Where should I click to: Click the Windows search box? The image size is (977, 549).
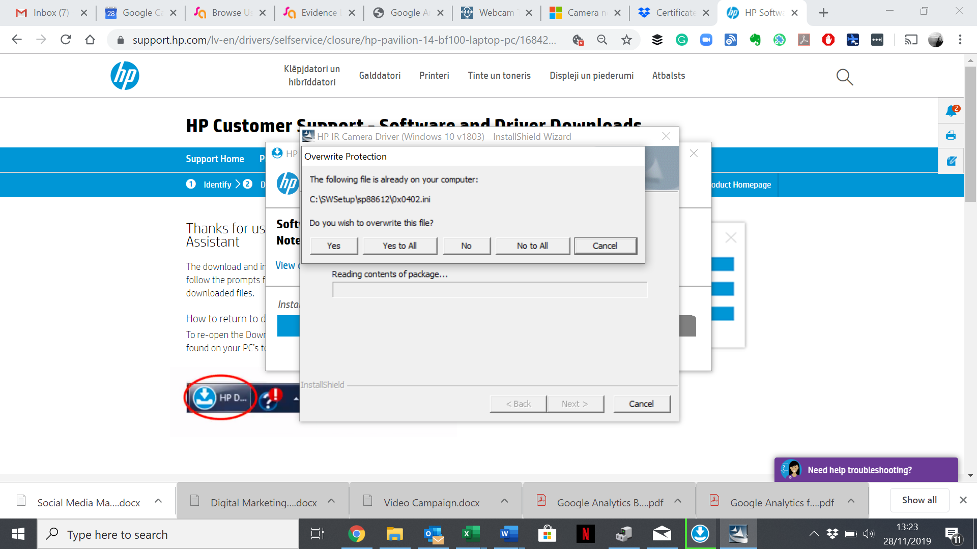pyautogui.click(x=168, y=534)
